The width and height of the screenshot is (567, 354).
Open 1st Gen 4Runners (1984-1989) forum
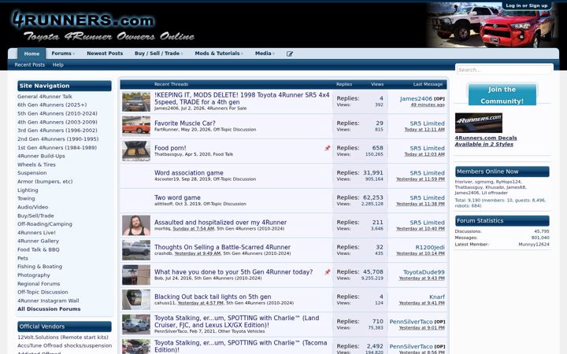(x=57, y=148)
